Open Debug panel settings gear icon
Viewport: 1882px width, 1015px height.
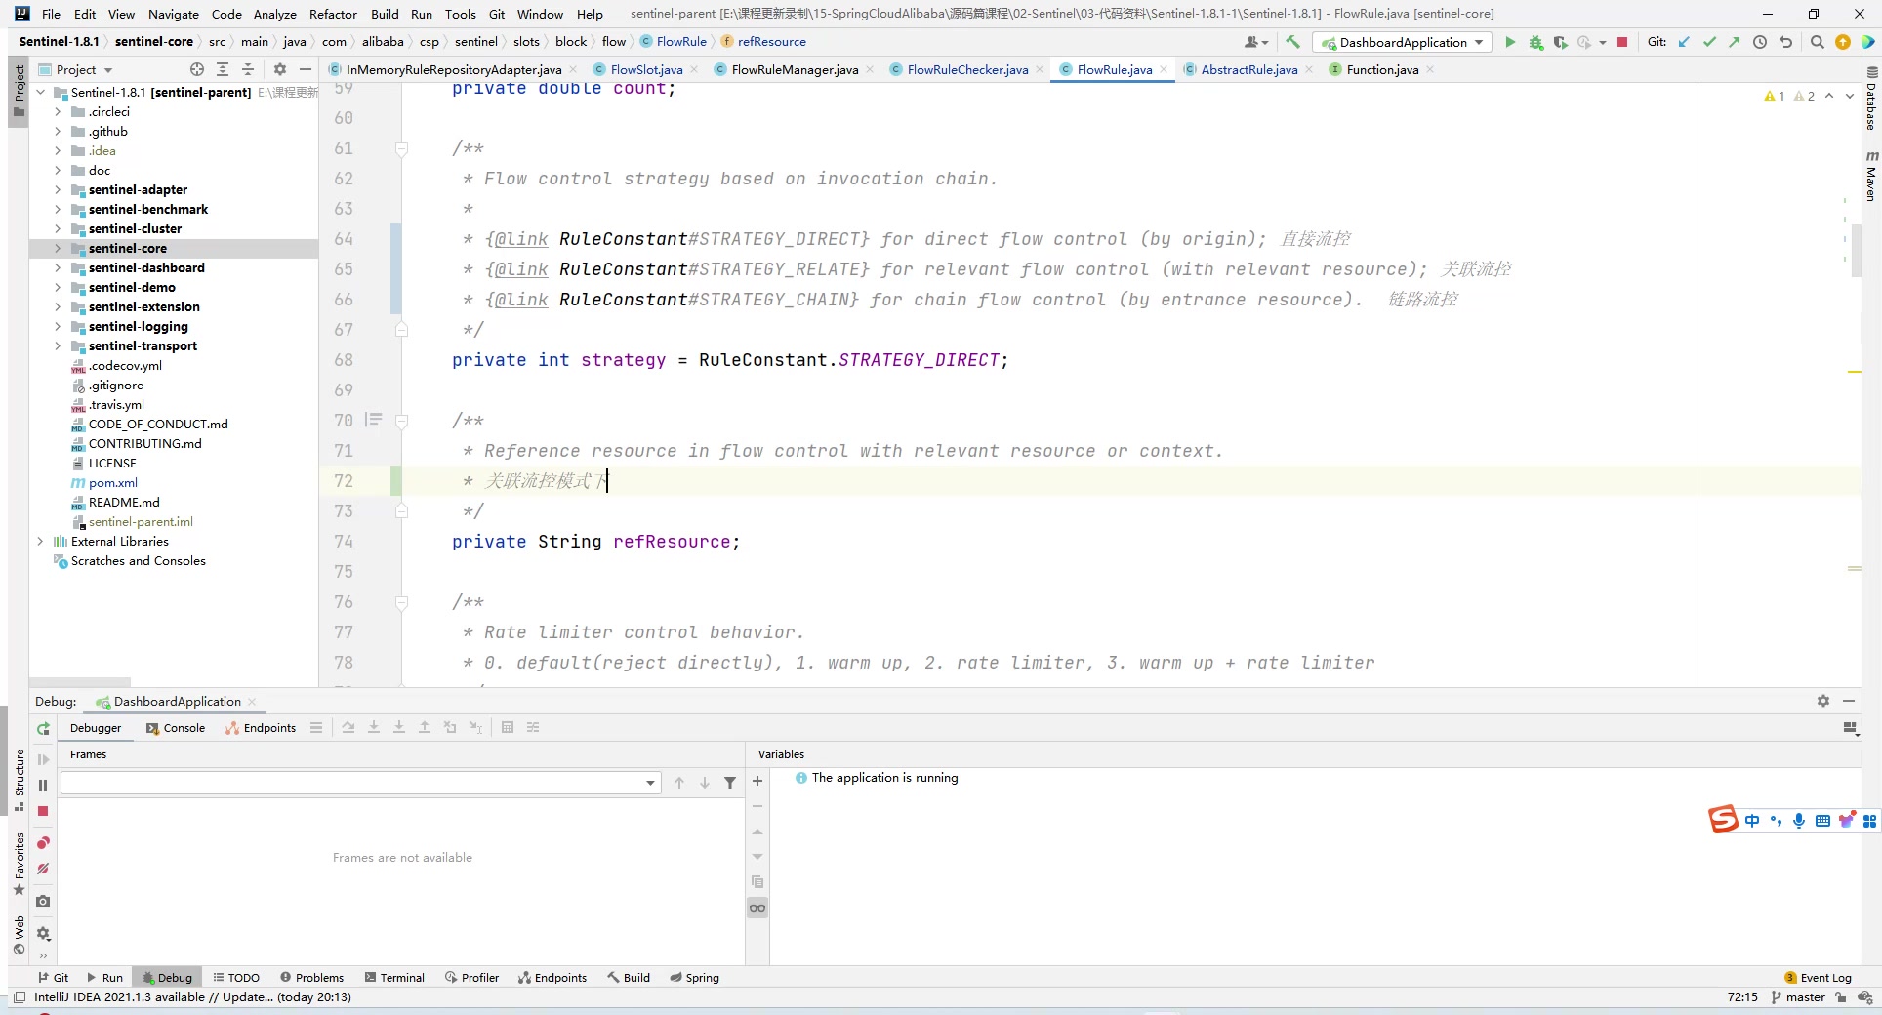pyautogui.click(x=1822, y=701)
